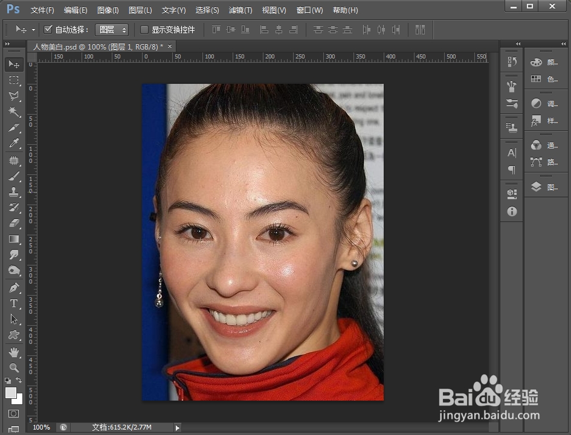This screenshot has width=571, height=435.
Task: Open the Clone Source panel icon
Action: (512, 127)
